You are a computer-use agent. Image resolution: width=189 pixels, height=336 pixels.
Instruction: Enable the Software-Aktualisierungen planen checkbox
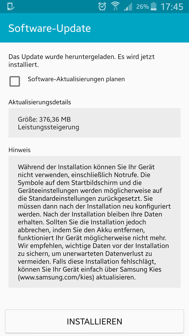point(15,82)
